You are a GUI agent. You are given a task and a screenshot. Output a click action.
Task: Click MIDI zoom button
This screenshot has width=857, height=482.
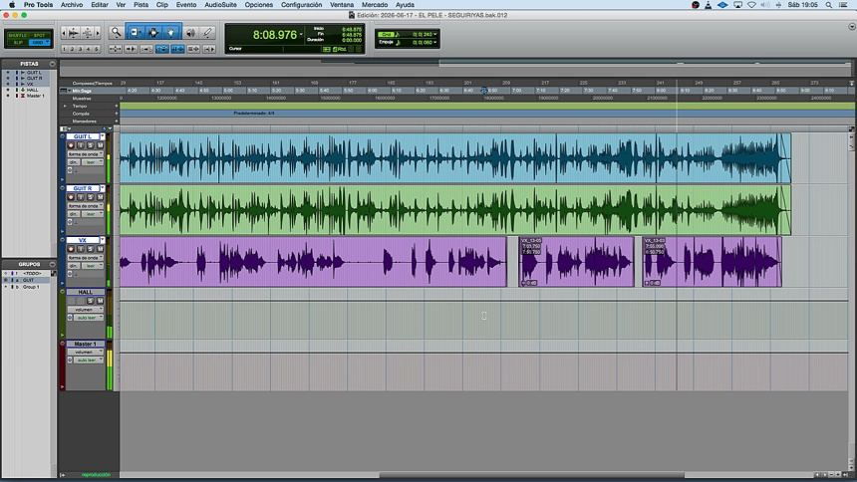pyautogui.click(x=87, y=33)
